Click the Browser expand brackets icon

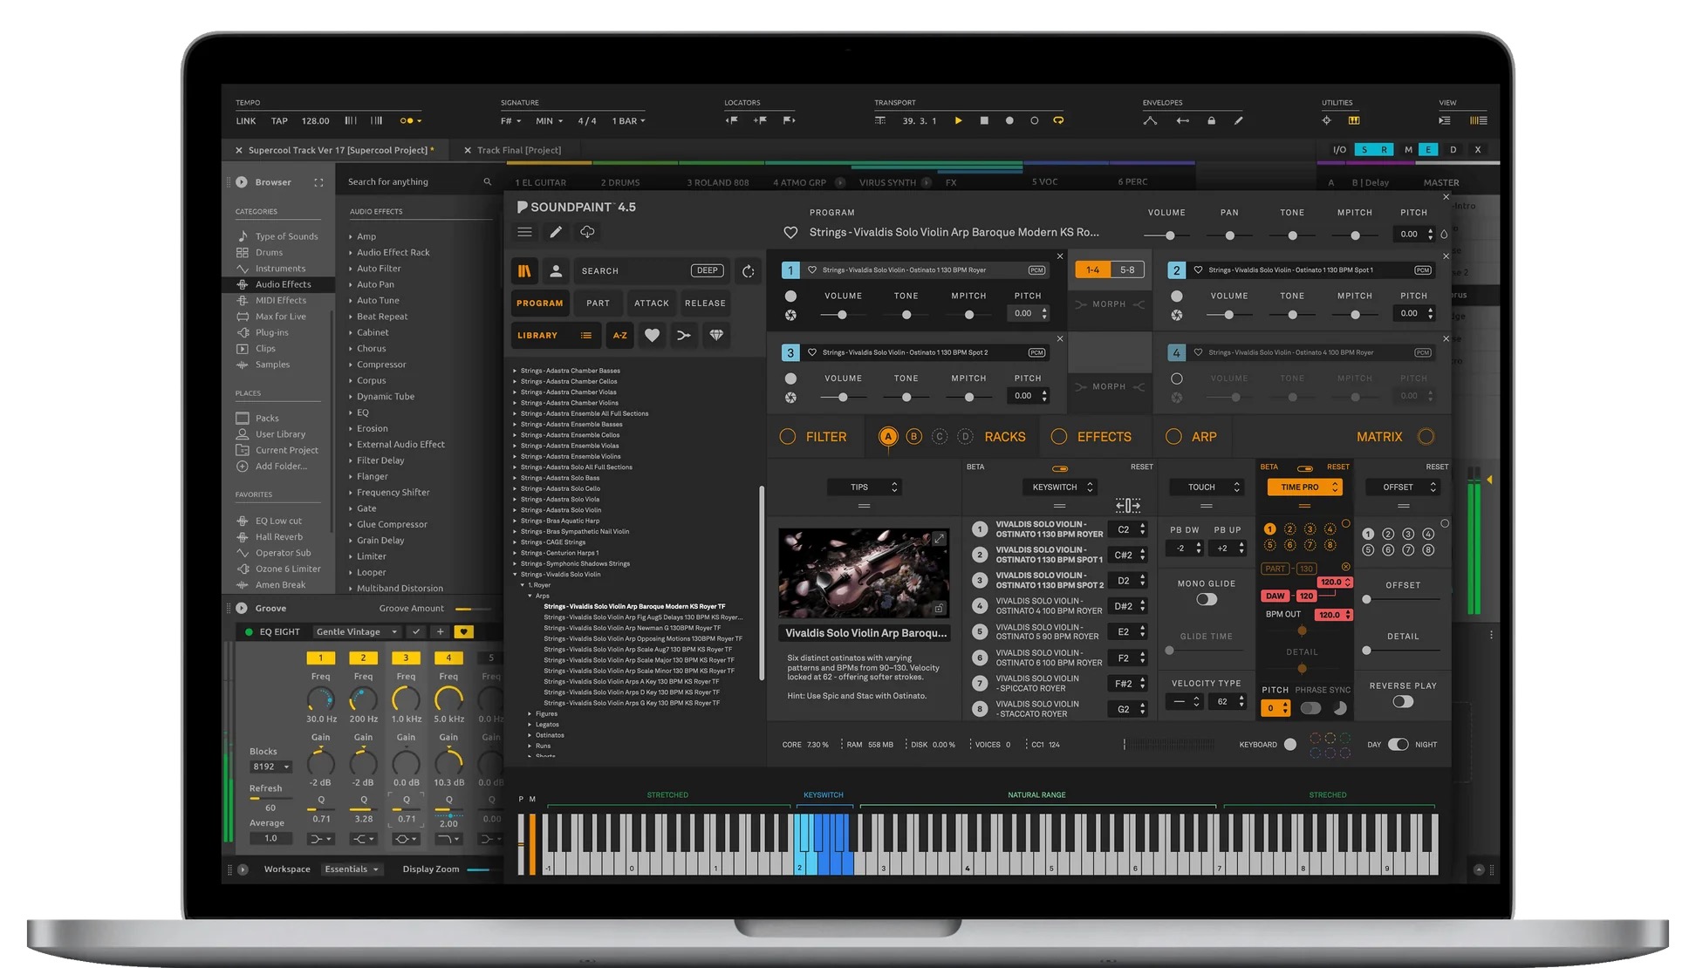tap(318, 183)
